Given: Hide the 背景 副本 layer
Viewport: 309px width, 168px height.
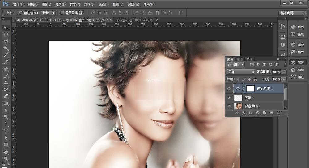Looking at the screenshot, I should click(x=229, y=106).
